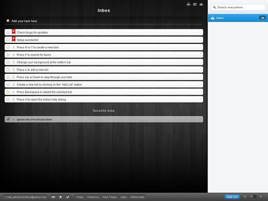Uncheck the completed ignore-me task
Viewport: 268px width, 201px height.
[8, 119]
